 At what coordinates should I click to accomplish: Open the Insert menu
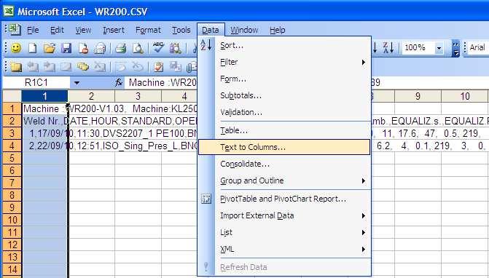(114, 30)
